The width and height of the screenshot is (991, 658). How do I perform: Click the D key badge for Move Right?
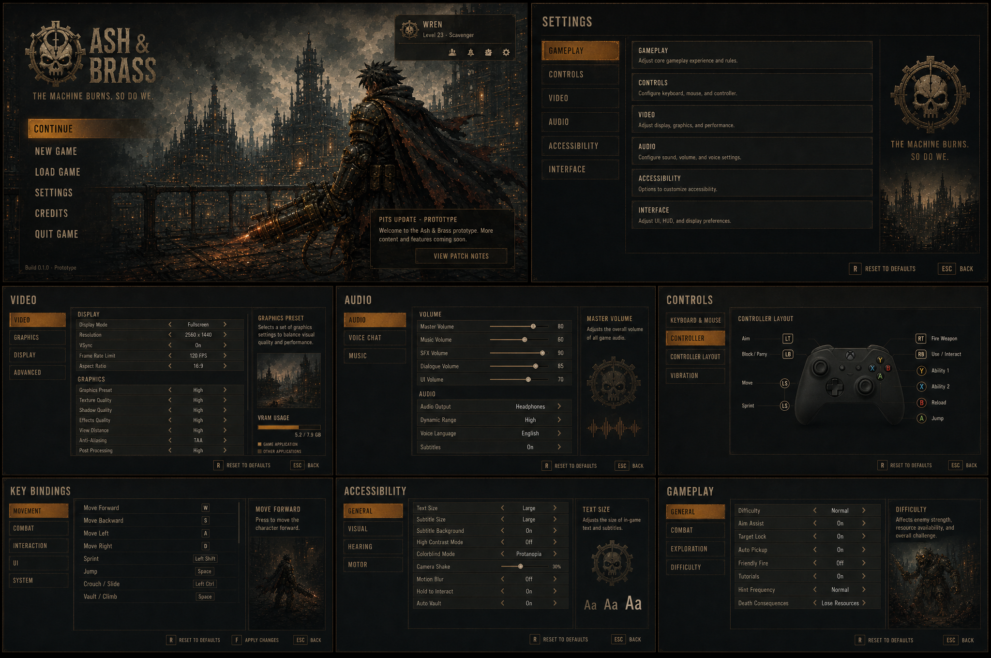coord(206,546)
